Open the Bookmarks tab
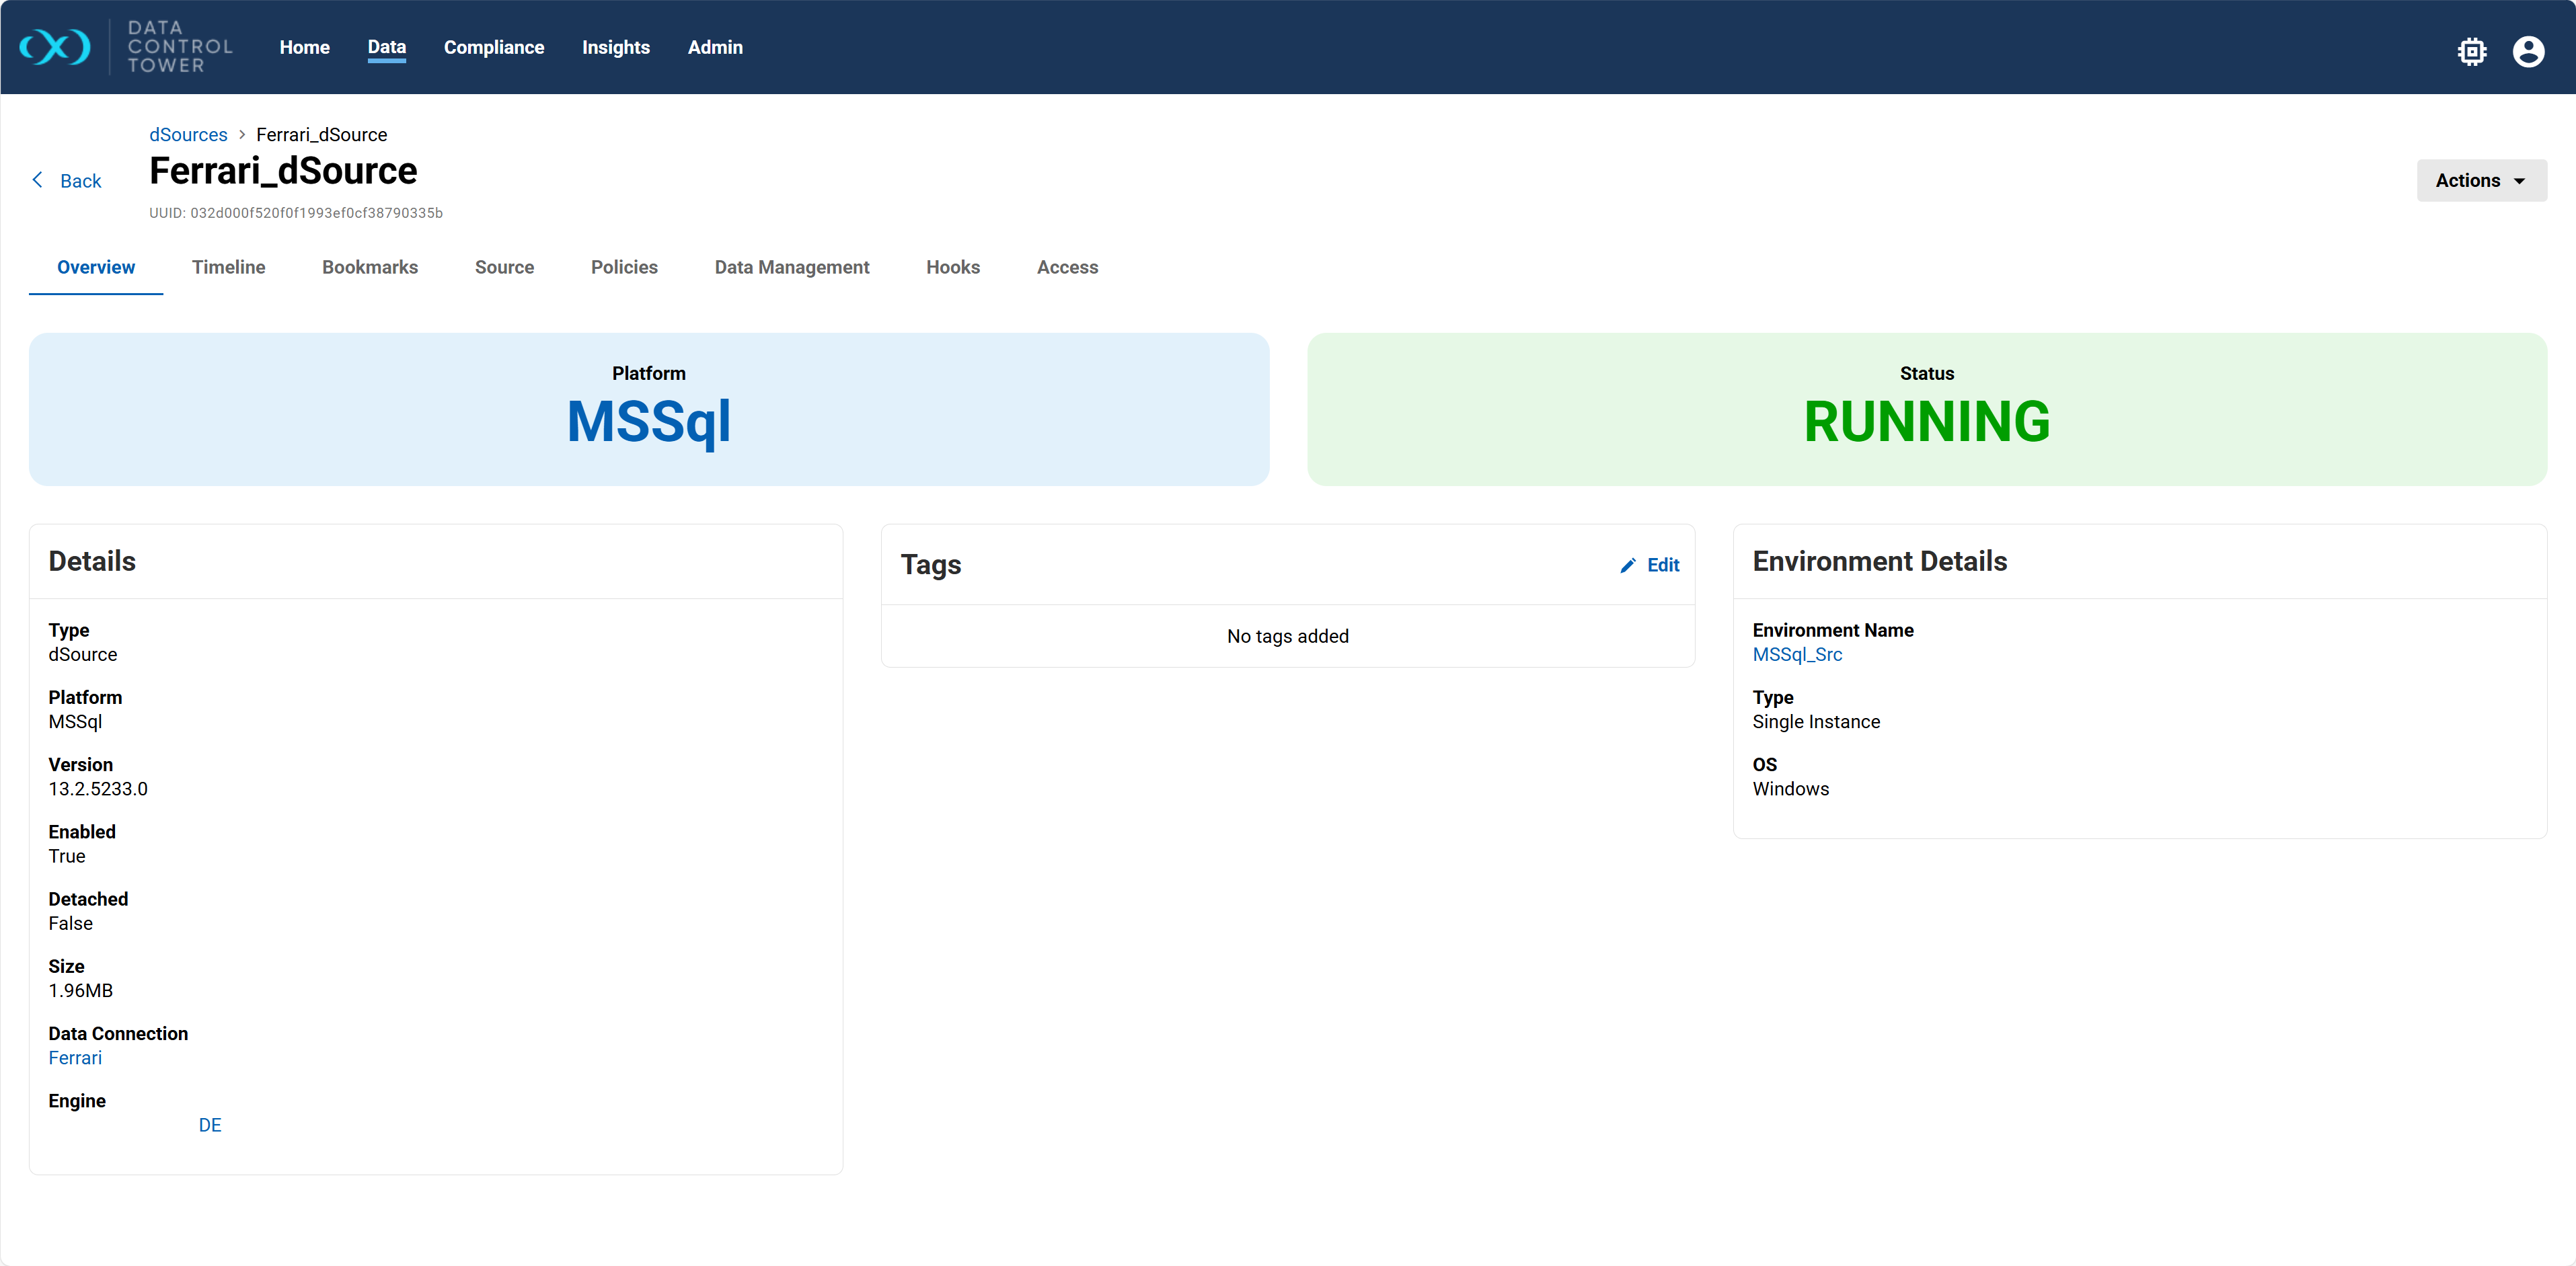2576x1266 pixels. [x=369, y=267]
